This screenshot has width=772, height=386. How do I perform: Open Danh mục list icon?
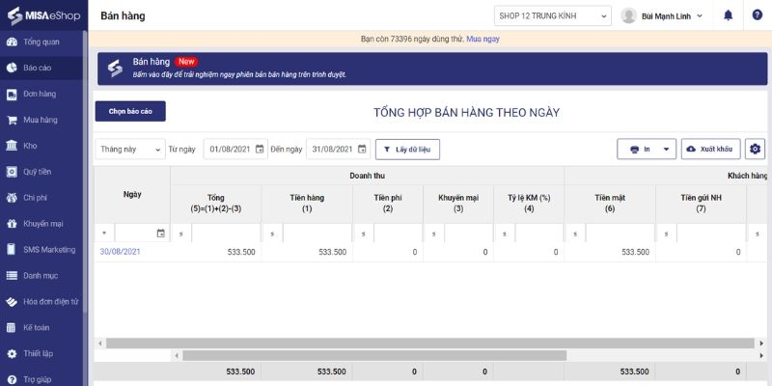[12, 276]
